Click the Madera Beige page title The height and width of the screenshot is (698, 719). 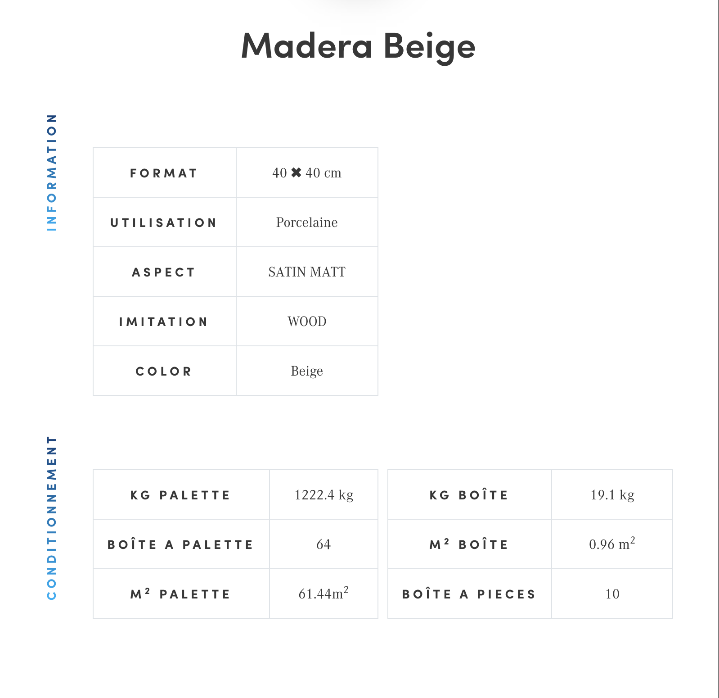(x=358, y=46)
